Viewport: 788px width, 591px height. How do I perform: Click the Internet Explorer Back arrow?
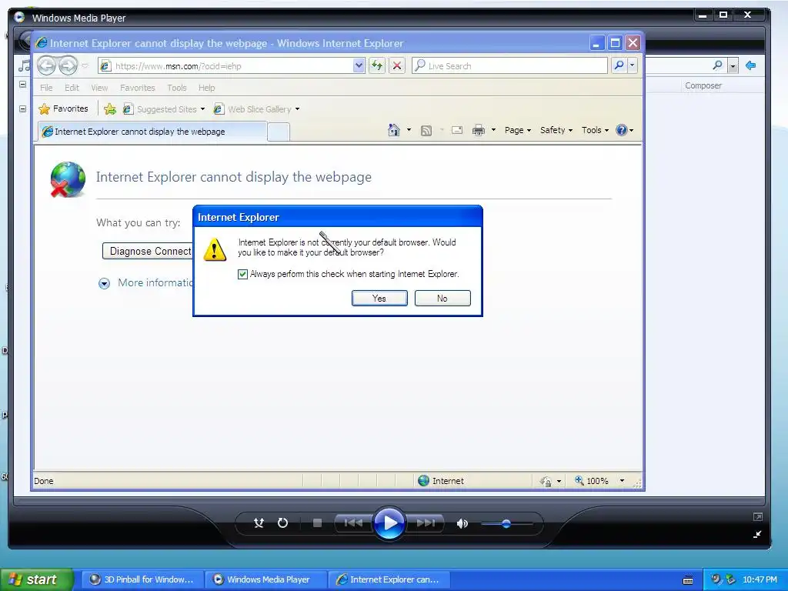point(47,65)
